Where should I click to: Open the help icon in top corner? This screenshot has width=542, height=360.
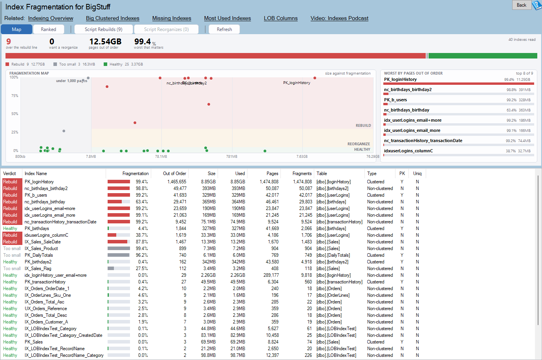pos(537,5)
